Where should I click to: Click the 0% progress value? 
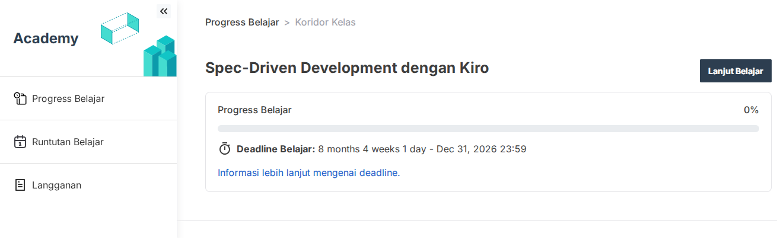point(751,110)
